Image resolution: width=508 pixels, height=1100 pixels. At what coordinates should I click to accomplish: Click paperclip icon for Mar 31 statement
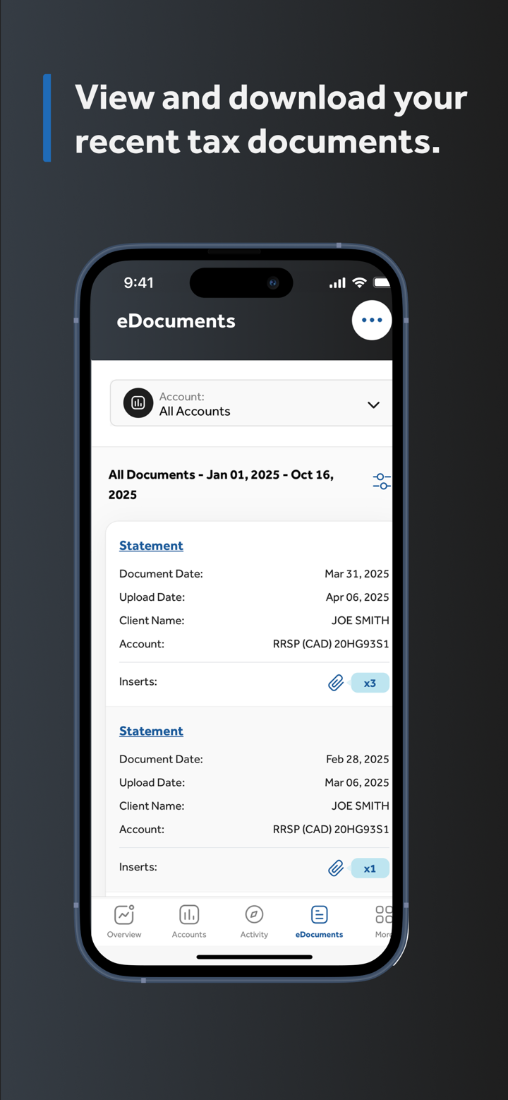click(336, 683)
